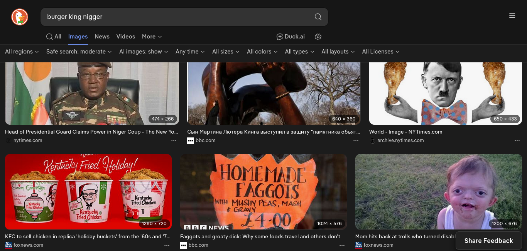Image resolution: width=527 pixels, height=251 pixels.
Task: Click BBC favicon beside Russian-titled result
Action: point(191,141)
